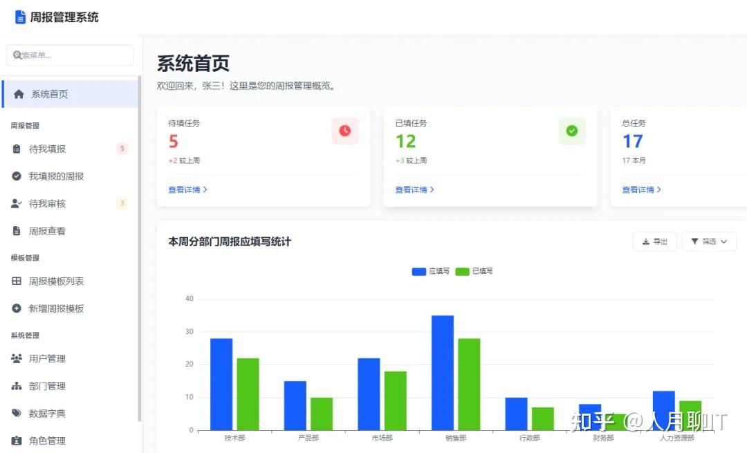
Task: Click the green check icon on 已填任务 card
Action: 571,131
